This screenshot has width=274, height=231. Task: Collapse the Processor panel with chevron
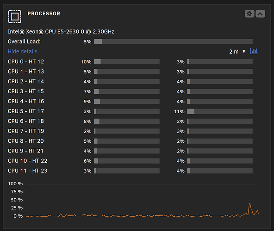(261, 13)
